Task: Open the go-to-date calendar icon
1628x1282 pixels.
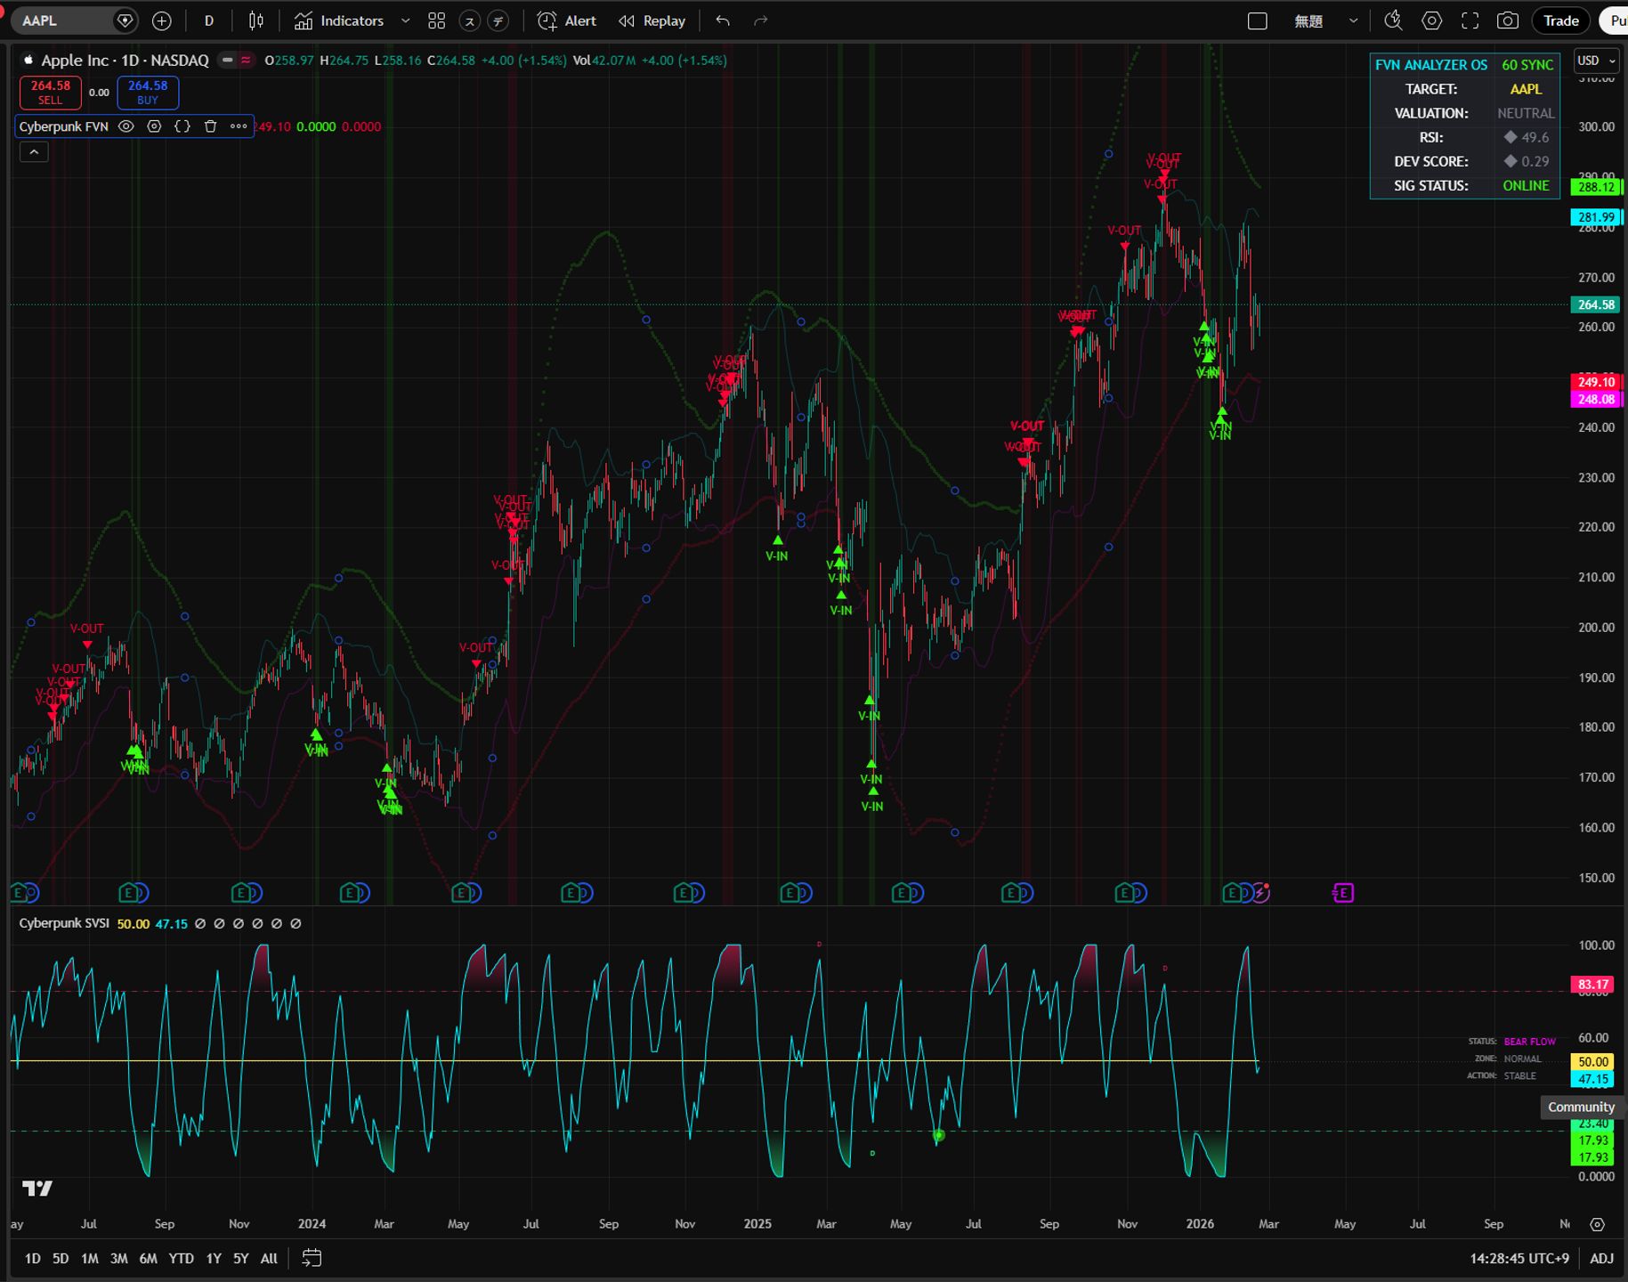Action: pos(312,1258)
